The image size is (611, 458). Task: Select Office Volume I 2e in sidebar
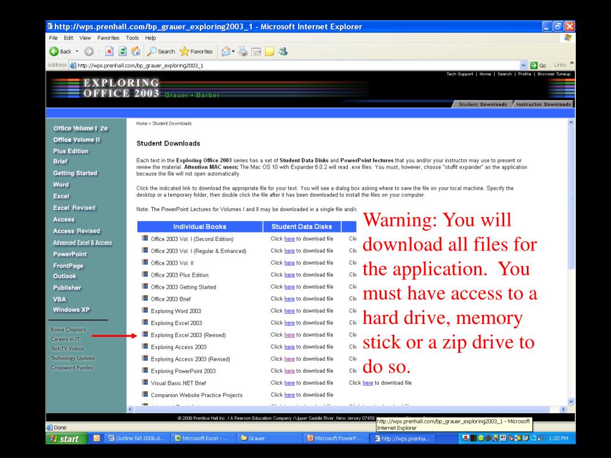(81, 128)
